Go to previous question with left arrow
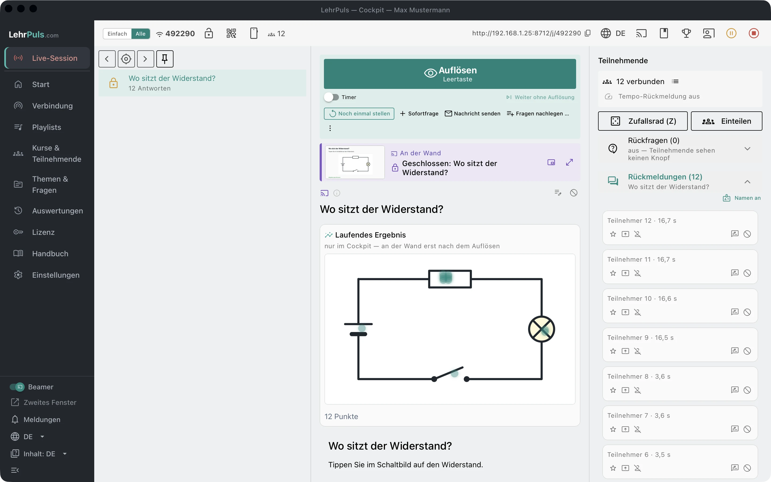This screenshot has height=482, width=771. click(107, 59)
